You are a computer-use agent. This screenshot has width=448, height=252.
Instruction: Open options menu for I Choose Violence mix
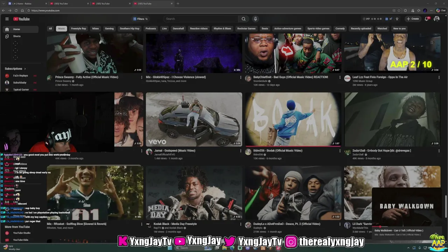pyautogui.click(x=241, y=77)
